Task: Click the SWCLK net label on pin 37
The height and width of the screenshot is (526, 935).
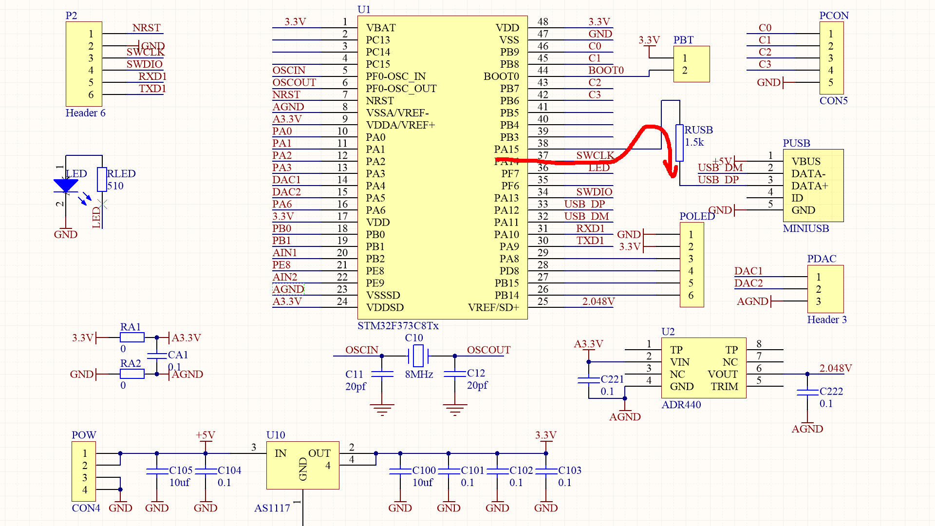Action: point(595,155)
